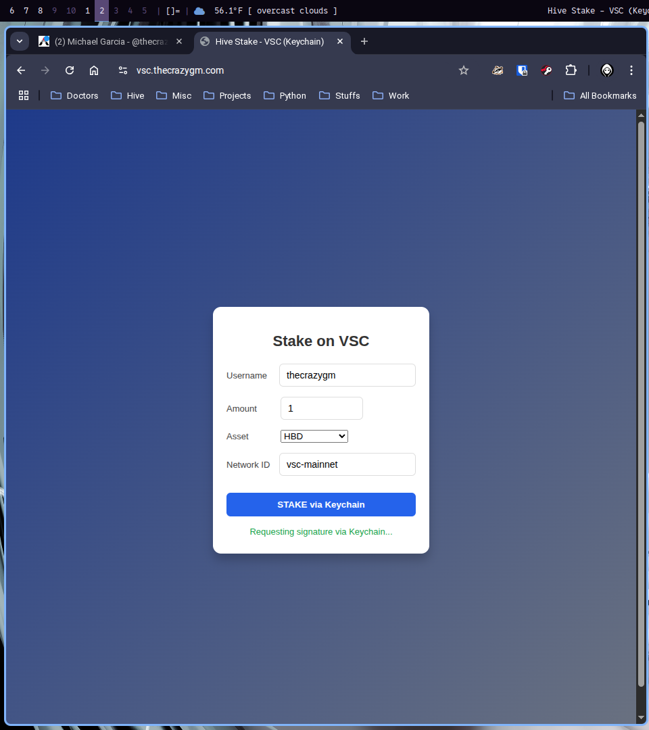Screen dimensions: 649x730
Task: Click the page vertical scrollbar thumb
Action: [641, 404]
